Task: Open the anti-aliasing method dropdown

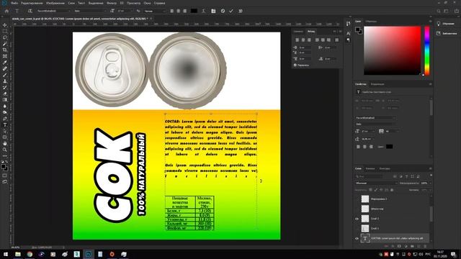Action: pos(155,11)
